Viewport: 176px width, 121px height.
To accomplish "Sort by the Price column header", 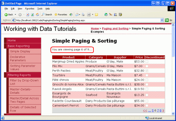I will coord(139,57).
